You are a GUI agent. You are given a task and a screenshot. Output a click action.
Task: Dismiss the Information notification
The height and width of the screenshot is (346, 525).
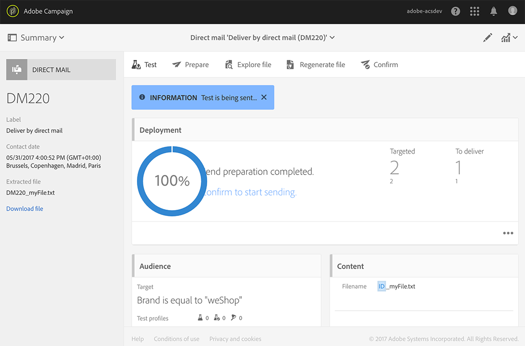pyautogui.click(x=264, y=97)
